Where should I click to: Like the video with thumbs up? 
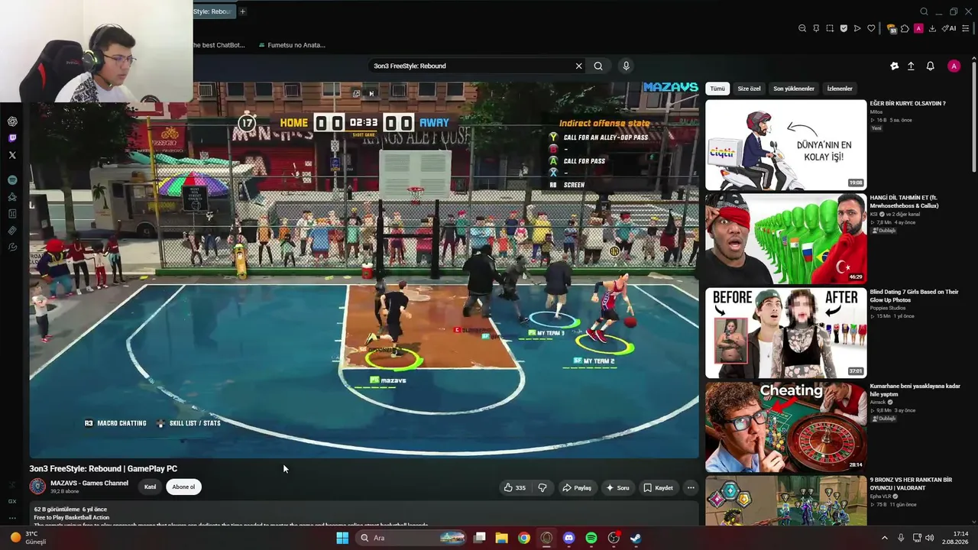pos(515,487)
